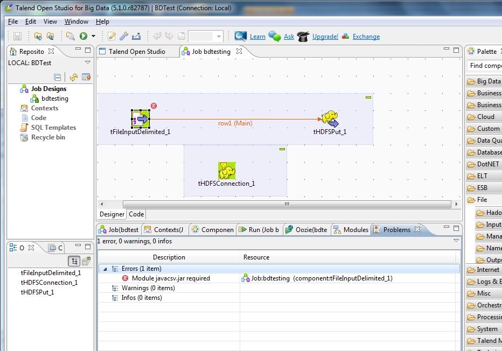Click the Redo toolbar icon
The width and height of the screenshot is (502, 351).
click(169, 36)
